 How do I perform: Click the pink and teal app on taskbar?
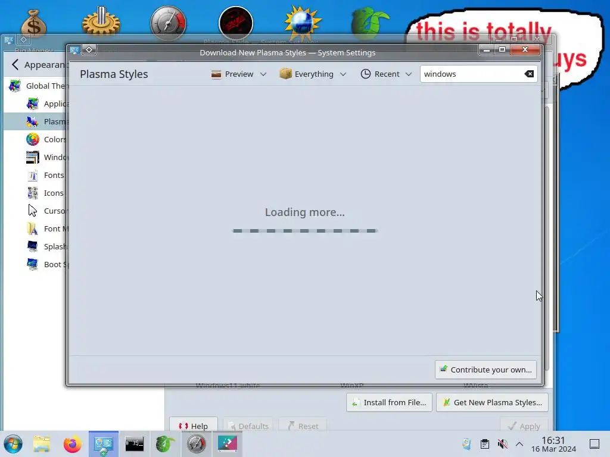click(228, 444)
